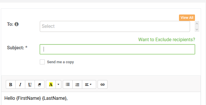Open Want to Exclude recipients link
Screen dimensions: 206x105
point(166,39)
